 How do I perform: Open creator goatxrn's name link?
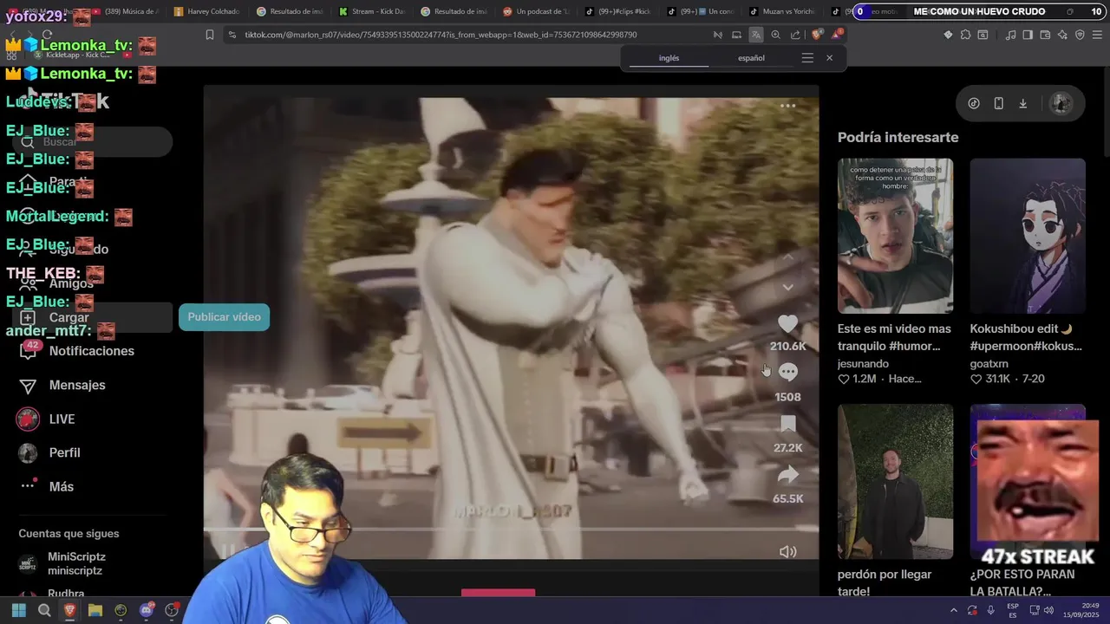click(x=989, y=364)
